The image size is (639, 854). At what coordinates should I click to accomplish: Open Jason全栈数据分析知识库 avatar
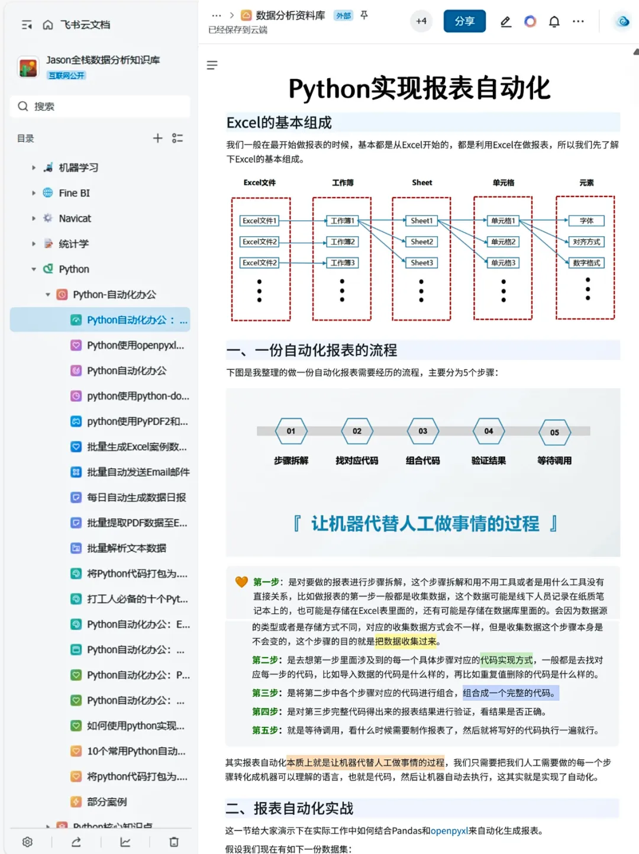pos(28,67)
